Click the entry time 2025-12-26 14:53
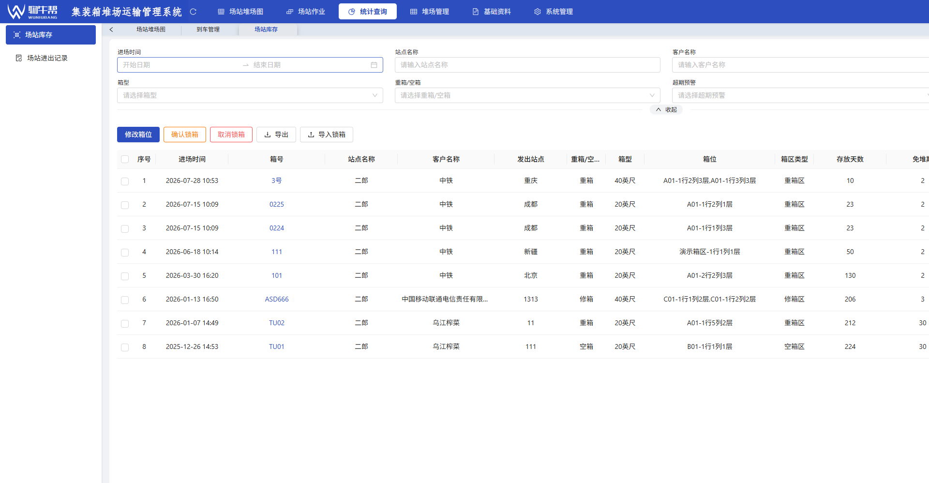The width and height of the screenshot is (929, 483). pyautogui.click(x=192, y=347)
